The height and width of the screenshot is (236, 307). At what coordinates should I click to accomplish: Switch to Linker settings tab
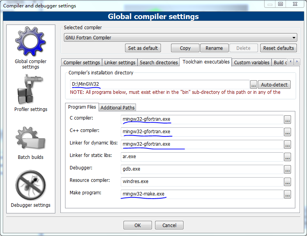coord(120,62)
